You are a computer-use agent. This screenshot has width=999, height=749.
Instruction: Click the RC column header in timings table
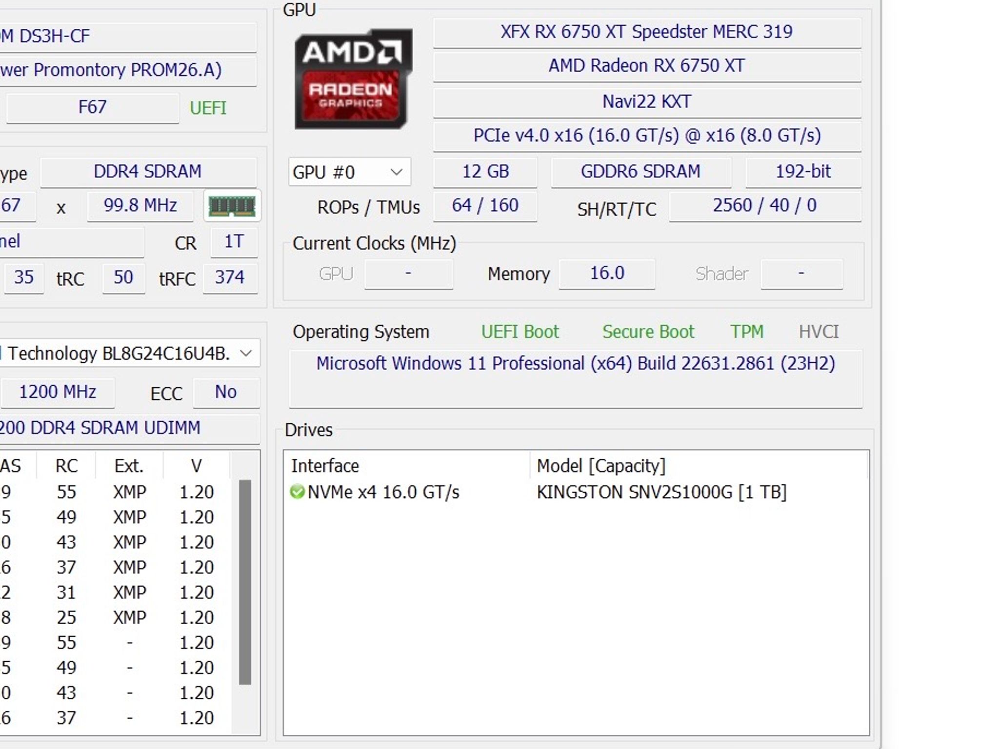66,466
